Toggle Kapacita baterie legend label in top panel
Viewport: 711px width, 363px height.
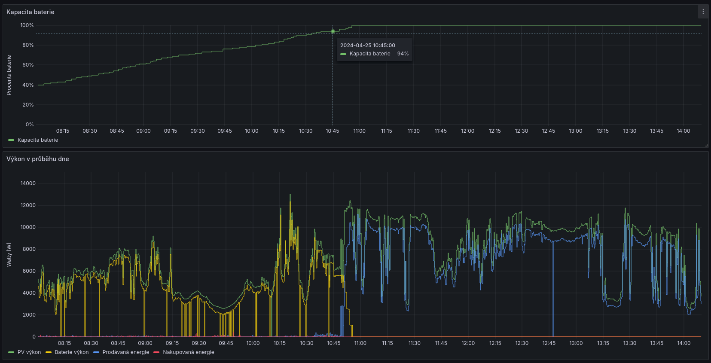[x=38, y=140]
